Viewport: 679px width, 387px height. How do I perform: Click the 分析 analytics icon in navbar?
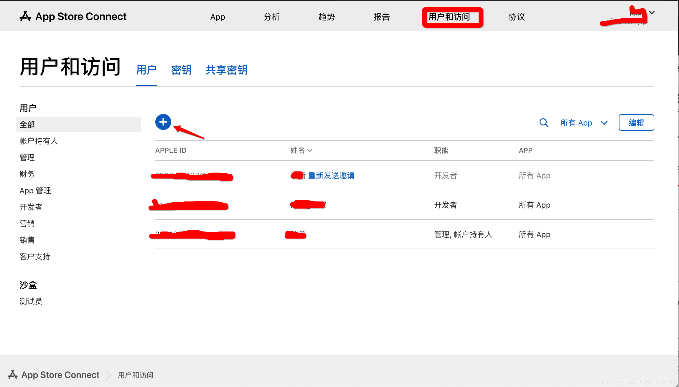271,17
